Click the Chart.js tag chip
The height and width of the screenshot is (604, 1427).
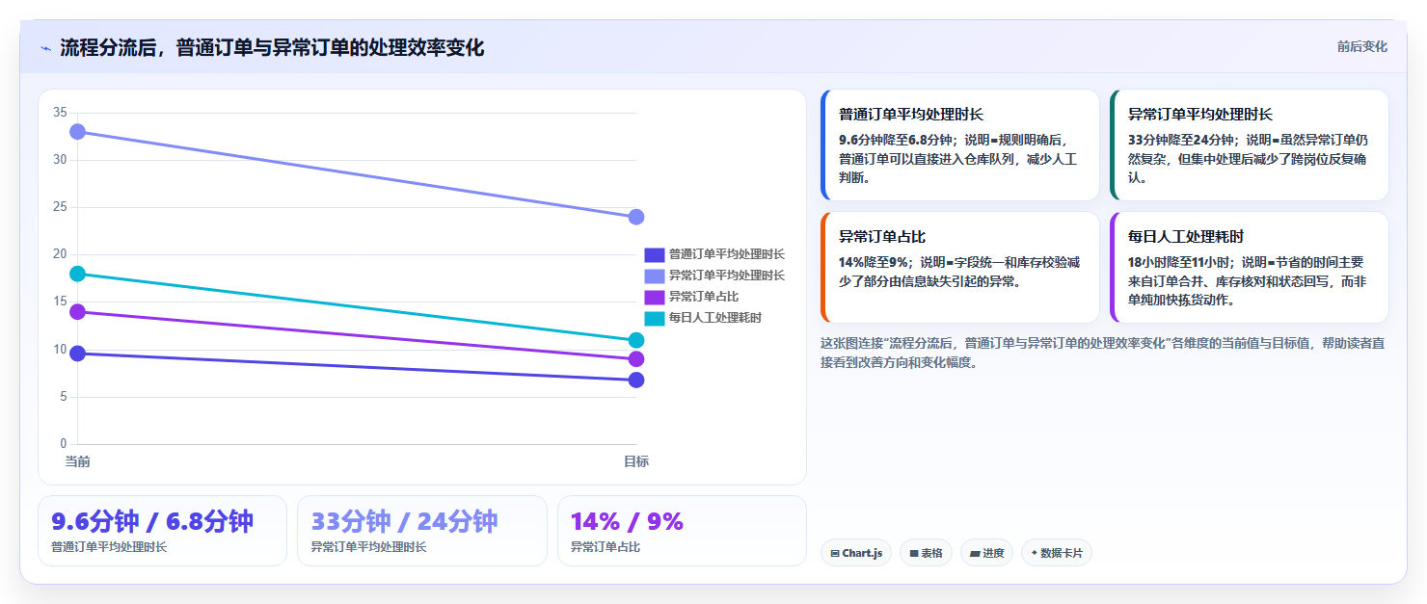[x=856, y=553]
